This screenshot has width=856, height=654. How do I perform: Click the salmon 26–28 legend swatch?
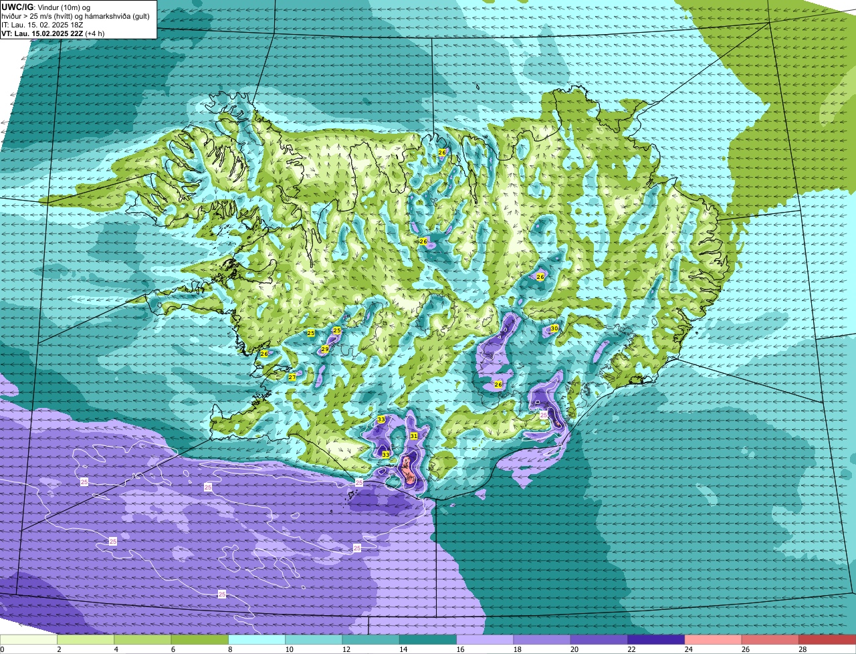point(770,639)
